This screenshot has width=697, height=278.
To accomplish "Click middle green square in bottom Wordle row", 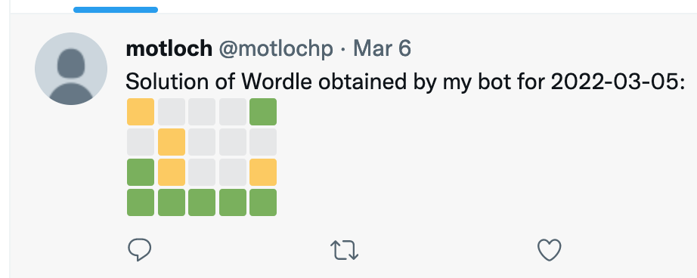I will click(x=202, y=202).
